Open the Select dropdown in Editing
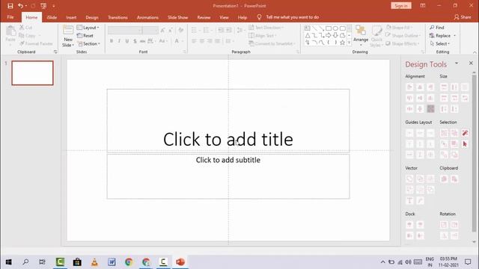The image size is (479, 269). 440,43
